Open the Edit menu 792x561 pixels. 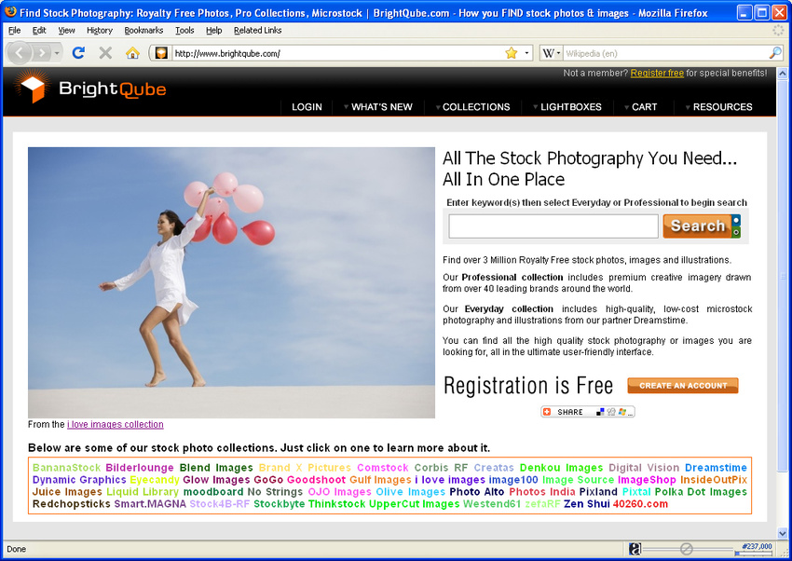[x=39, y=31]
